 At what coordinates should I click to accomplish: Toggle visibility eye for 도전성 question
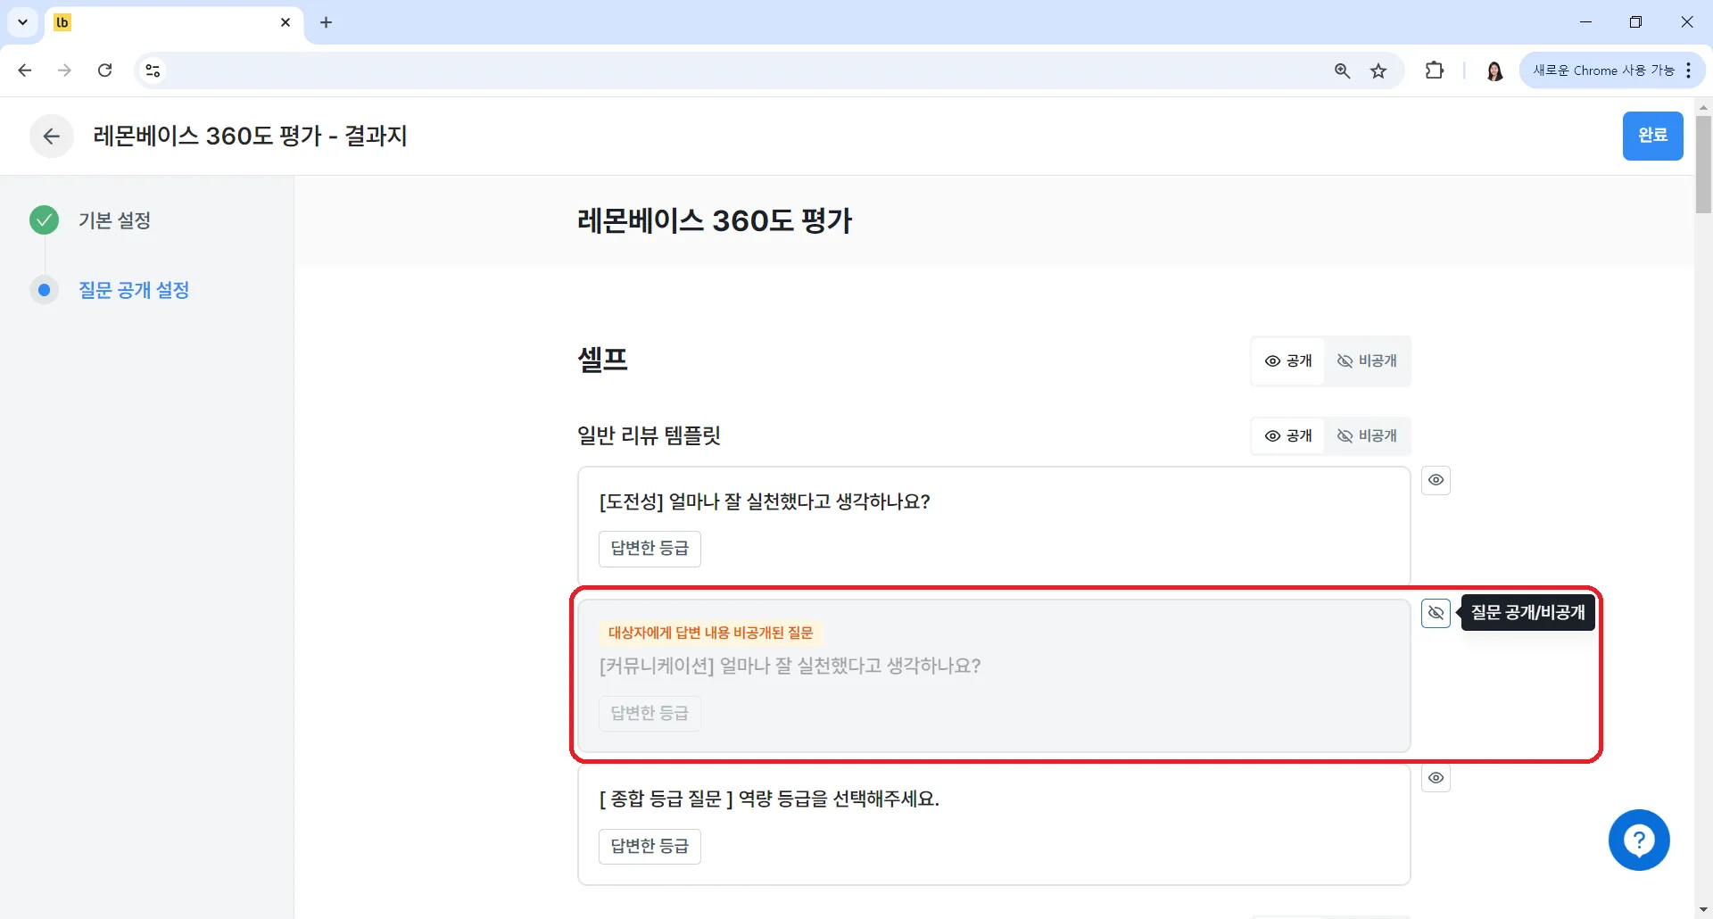click(1436, 480)
